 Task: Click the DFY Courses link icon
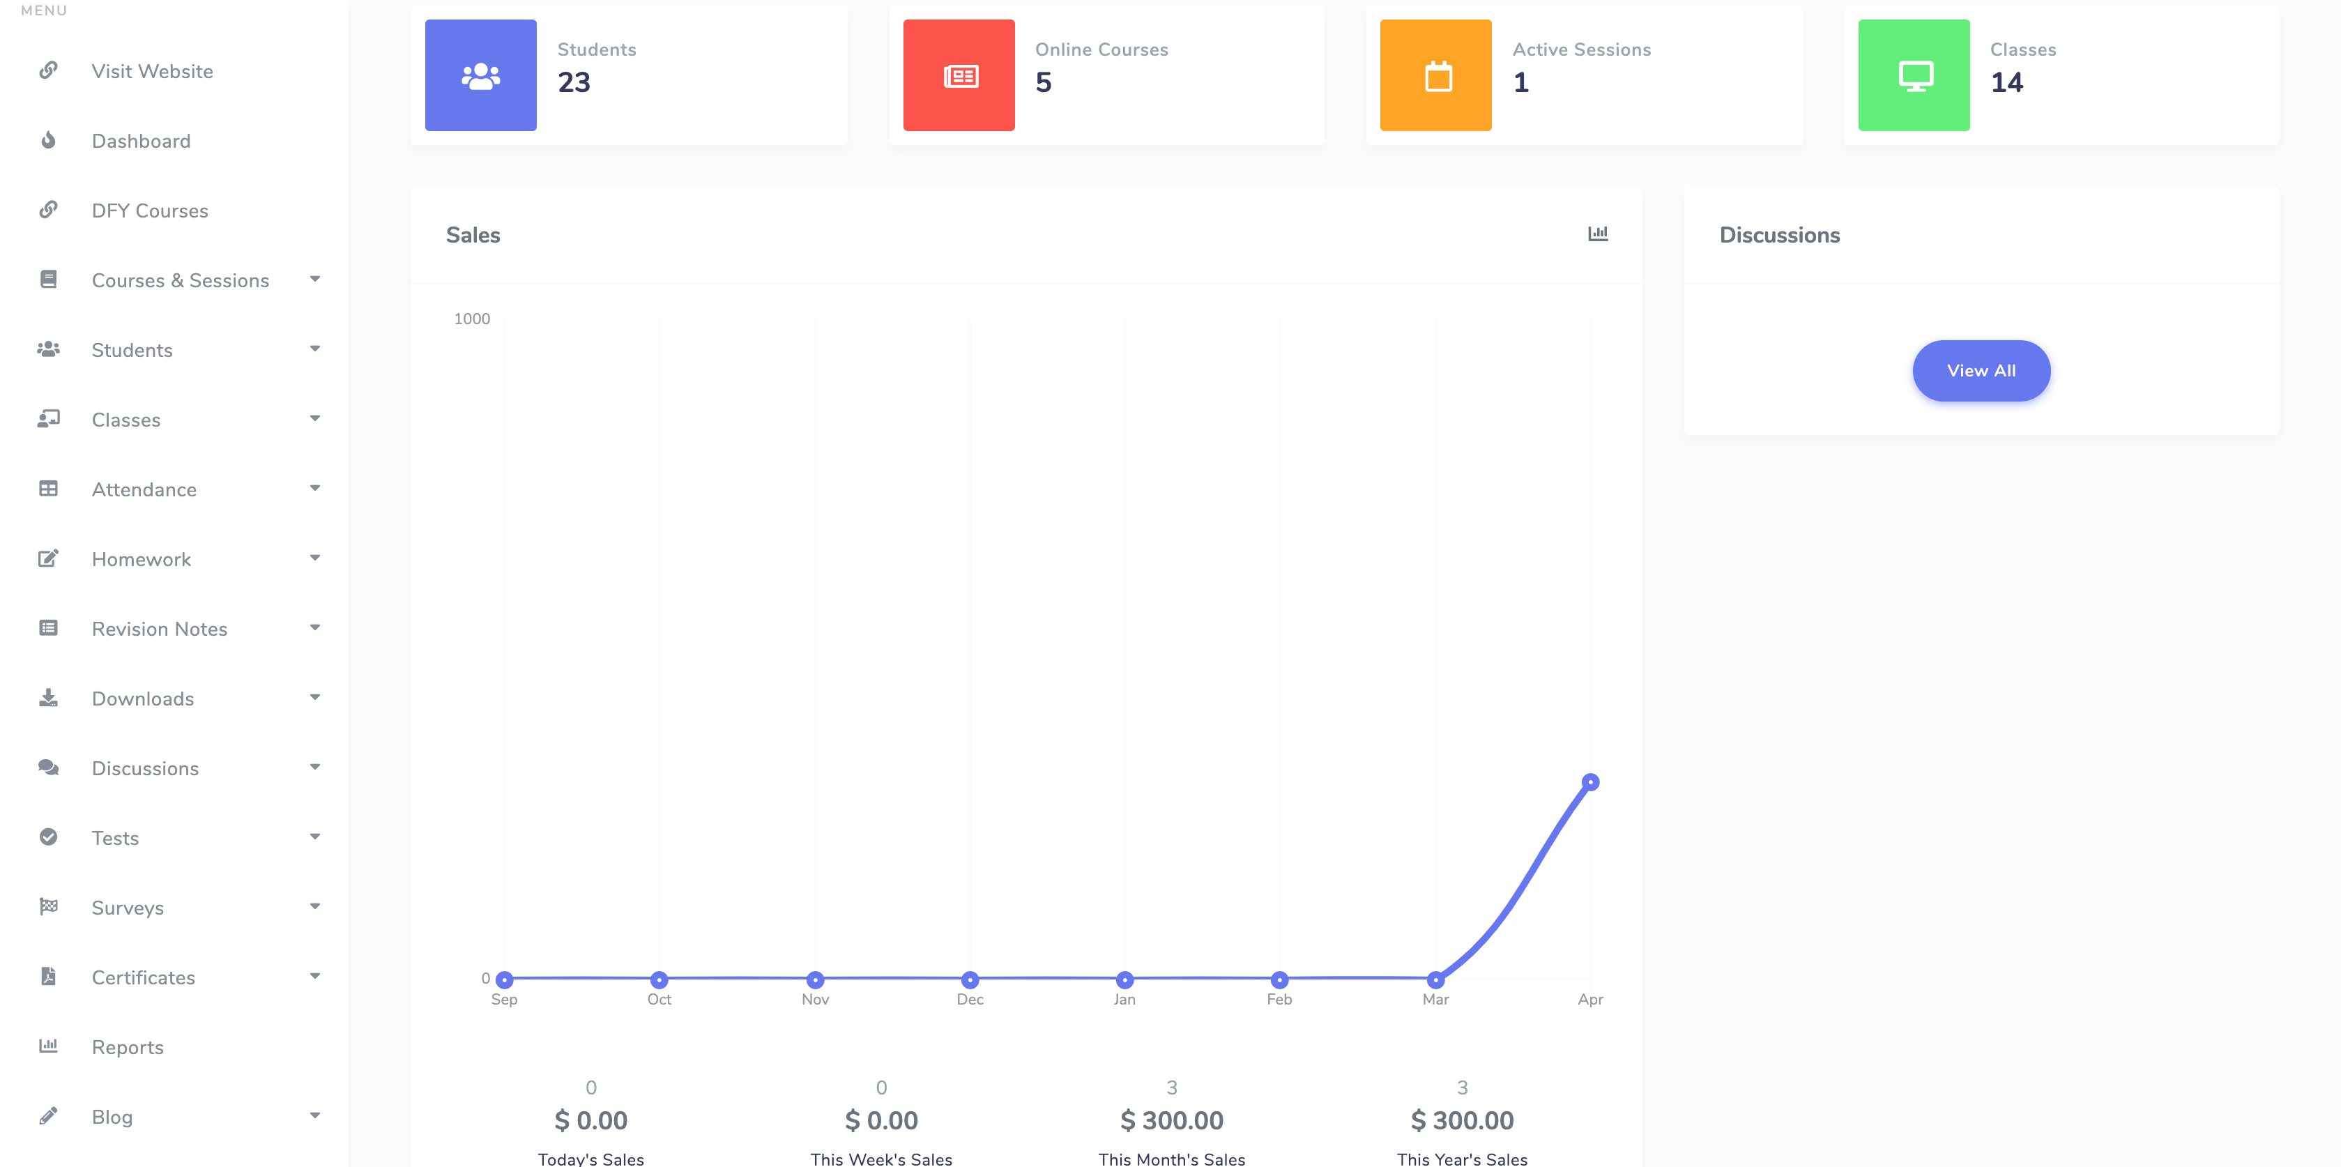tap(48, 210)
